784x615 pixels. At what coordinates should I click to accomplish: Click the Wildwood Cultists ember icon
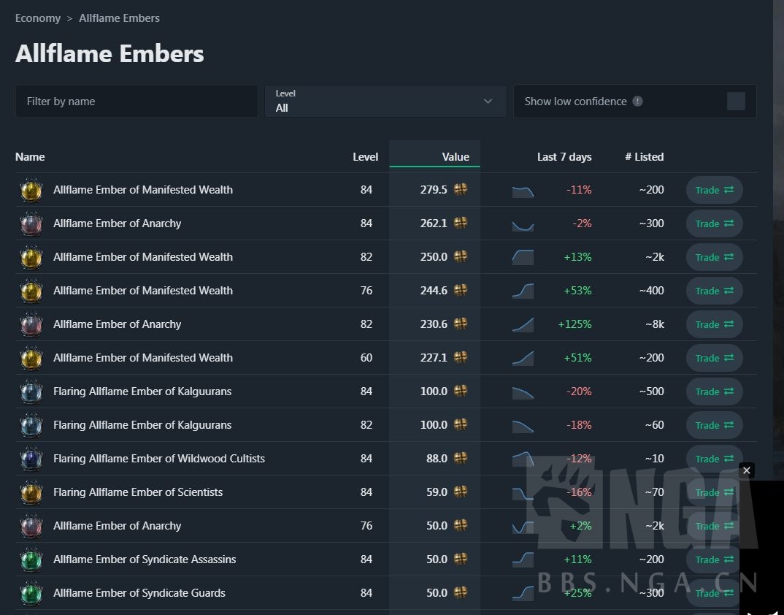31,459
